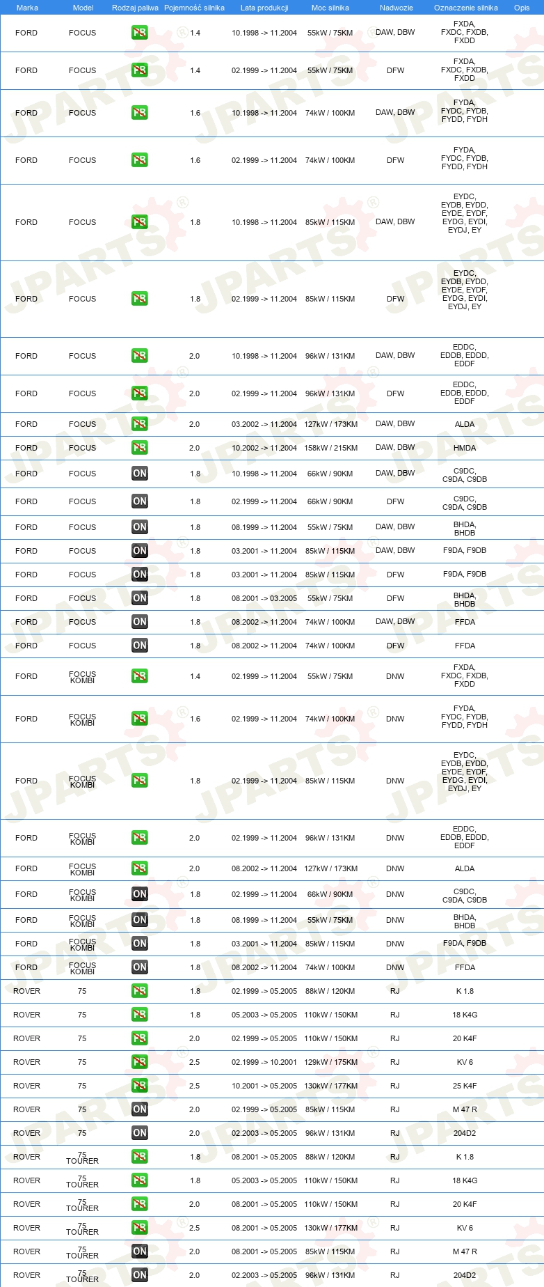Click diesel ON icon in Focus F9DA DFW row
The image size is (544, 1287).
point(140,575)
